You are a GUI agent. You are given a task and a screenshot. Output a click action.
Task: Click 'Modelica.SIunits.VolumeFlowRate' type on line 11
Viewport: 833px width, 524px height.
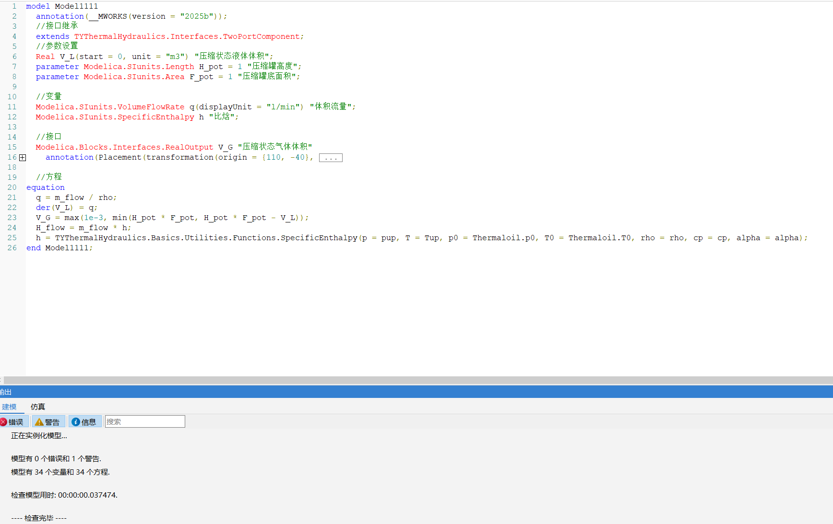[x=110, y=107]
